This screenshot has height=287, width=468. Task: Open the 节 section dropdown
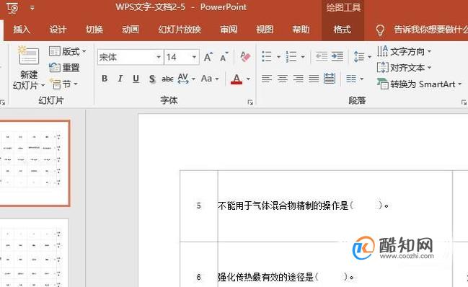pyautogui.click(x=63, y=84)
